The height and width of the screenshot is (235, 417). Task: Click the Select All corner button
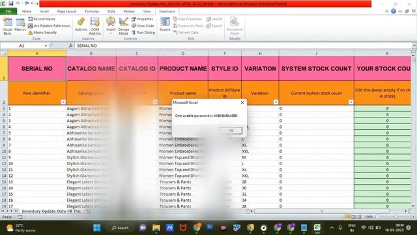tap(4, 54)
